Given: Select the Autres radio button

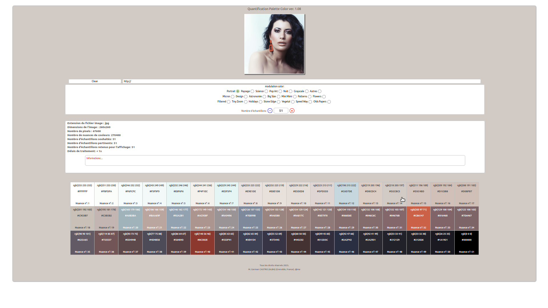Looking at the screenshot, I should 320,91.
